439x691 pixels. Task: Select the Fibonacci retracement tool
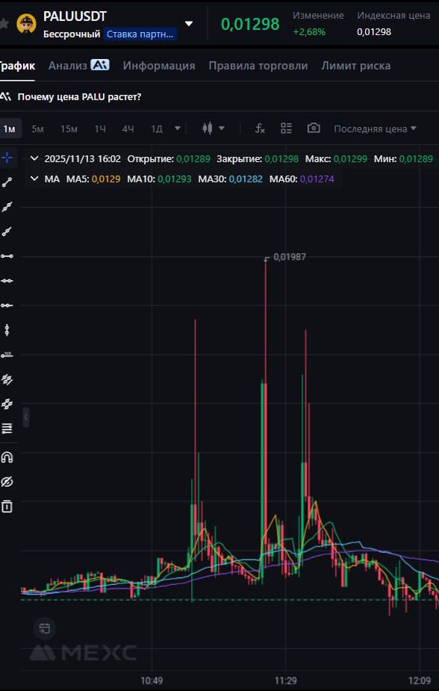[x=7, y=428]
